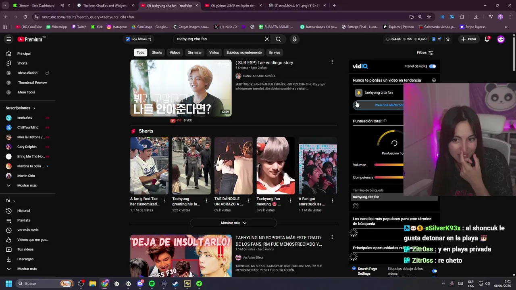Toggle Etiquetas debajo de los videos switch
This screenshot has width=516, height=290.
(x=434, y=271)
